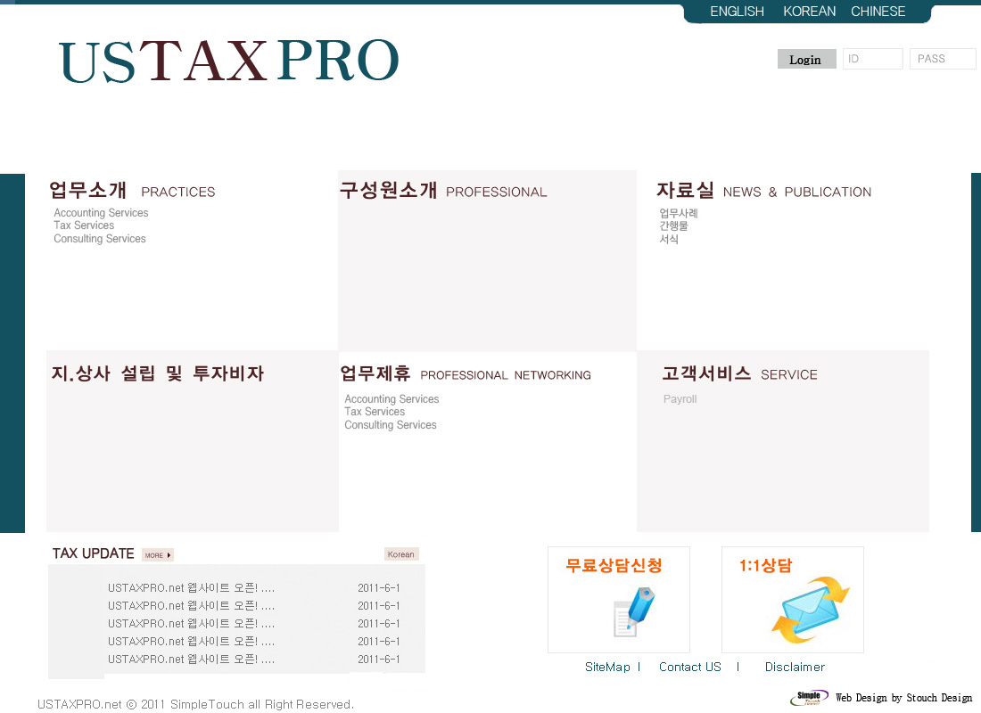Open the free consultation pencil icon

click(633, 611)
